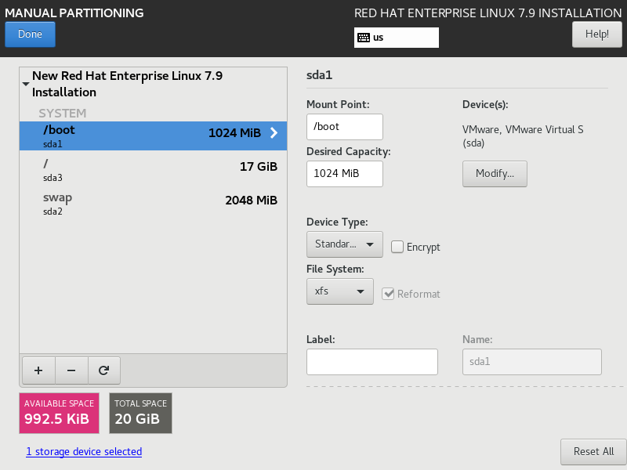
Task: Click the keyboard layout icon
Action: 364,38
